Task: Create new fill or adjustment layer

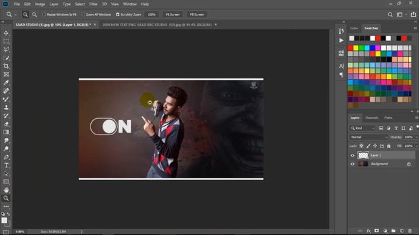Action: tap(385, 230)
